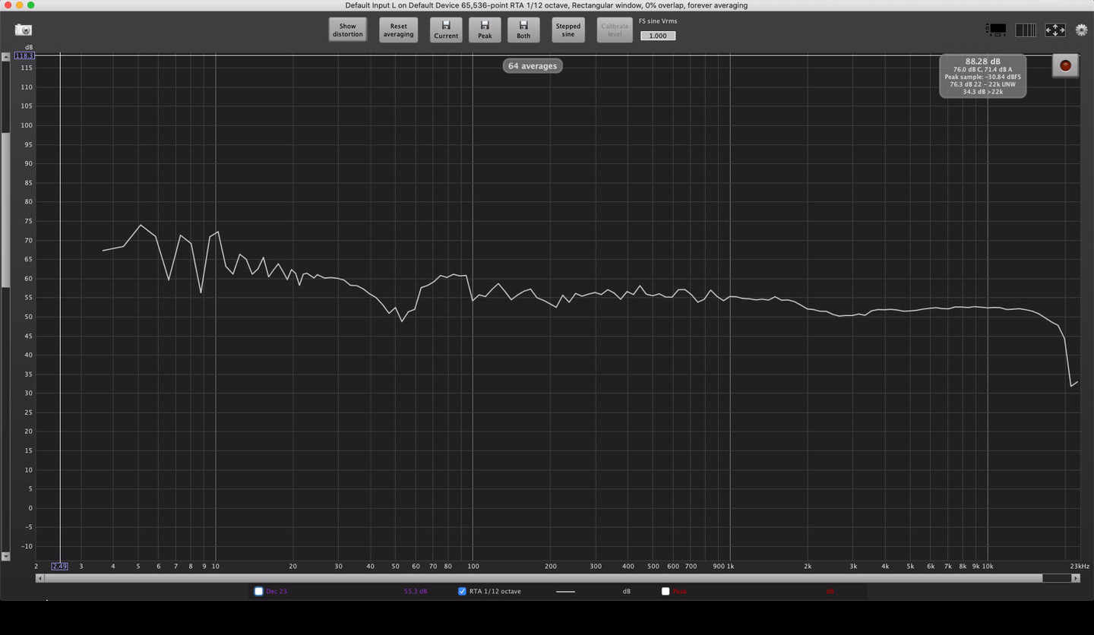Image resolution: width=1094 pixels, height=635 pixels.
Task: Click the fit-to-data arrows icon
Action: pyautogui.click(x=1054, y=30)
